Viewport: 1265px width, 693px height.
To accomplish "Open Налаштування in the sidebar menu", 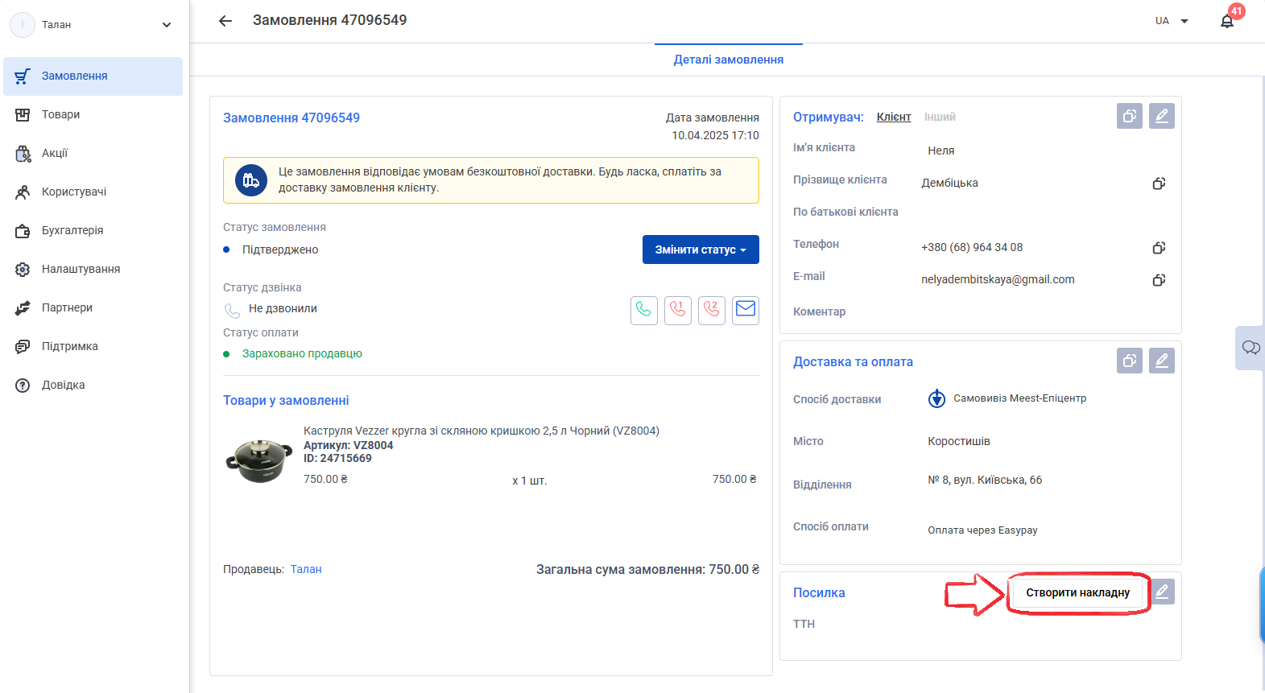I will [93, 269].
